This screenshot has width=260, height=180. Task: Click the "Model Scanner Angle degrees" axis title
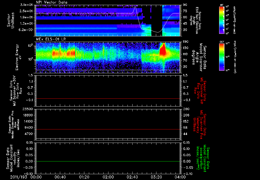click(x=199, y=57)
